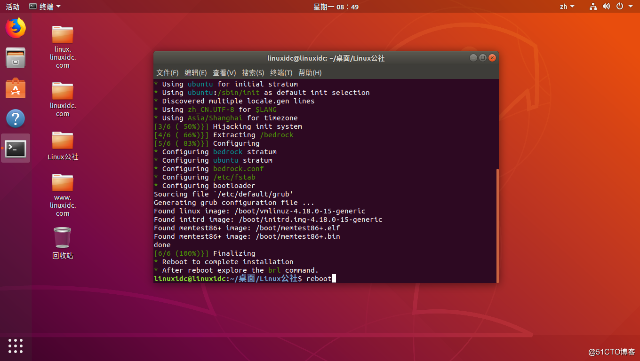
Task: Launch Firefox from the dock
Action: 16,28
